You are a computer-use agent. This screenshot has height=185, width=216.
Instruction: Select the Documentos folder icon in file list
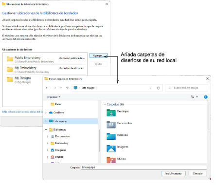point(111,125)
